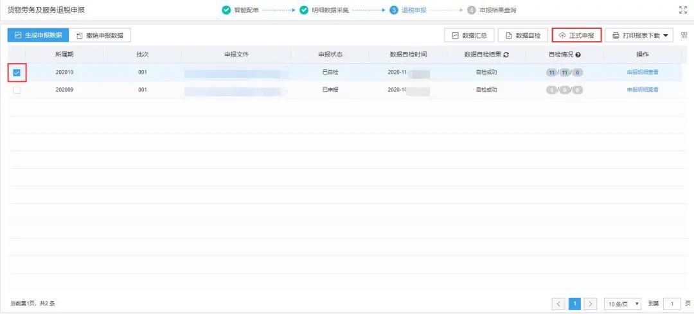Viewport: 694px width, 314px height.
Task: Click the 明细数据采集 step checkmark icon
Action: [x=303, y=10]
